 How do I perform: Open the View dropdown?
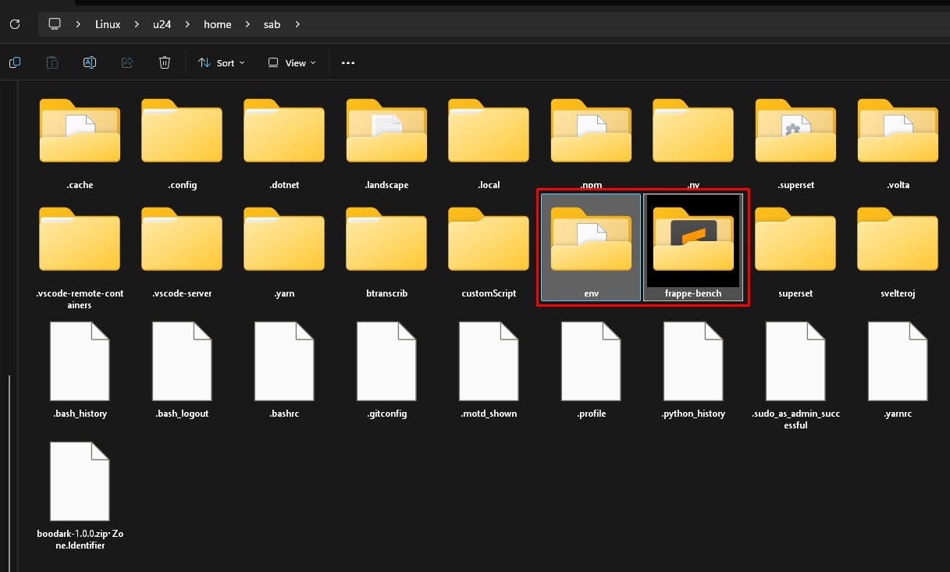pyautogui.click(x=290, y=62)
